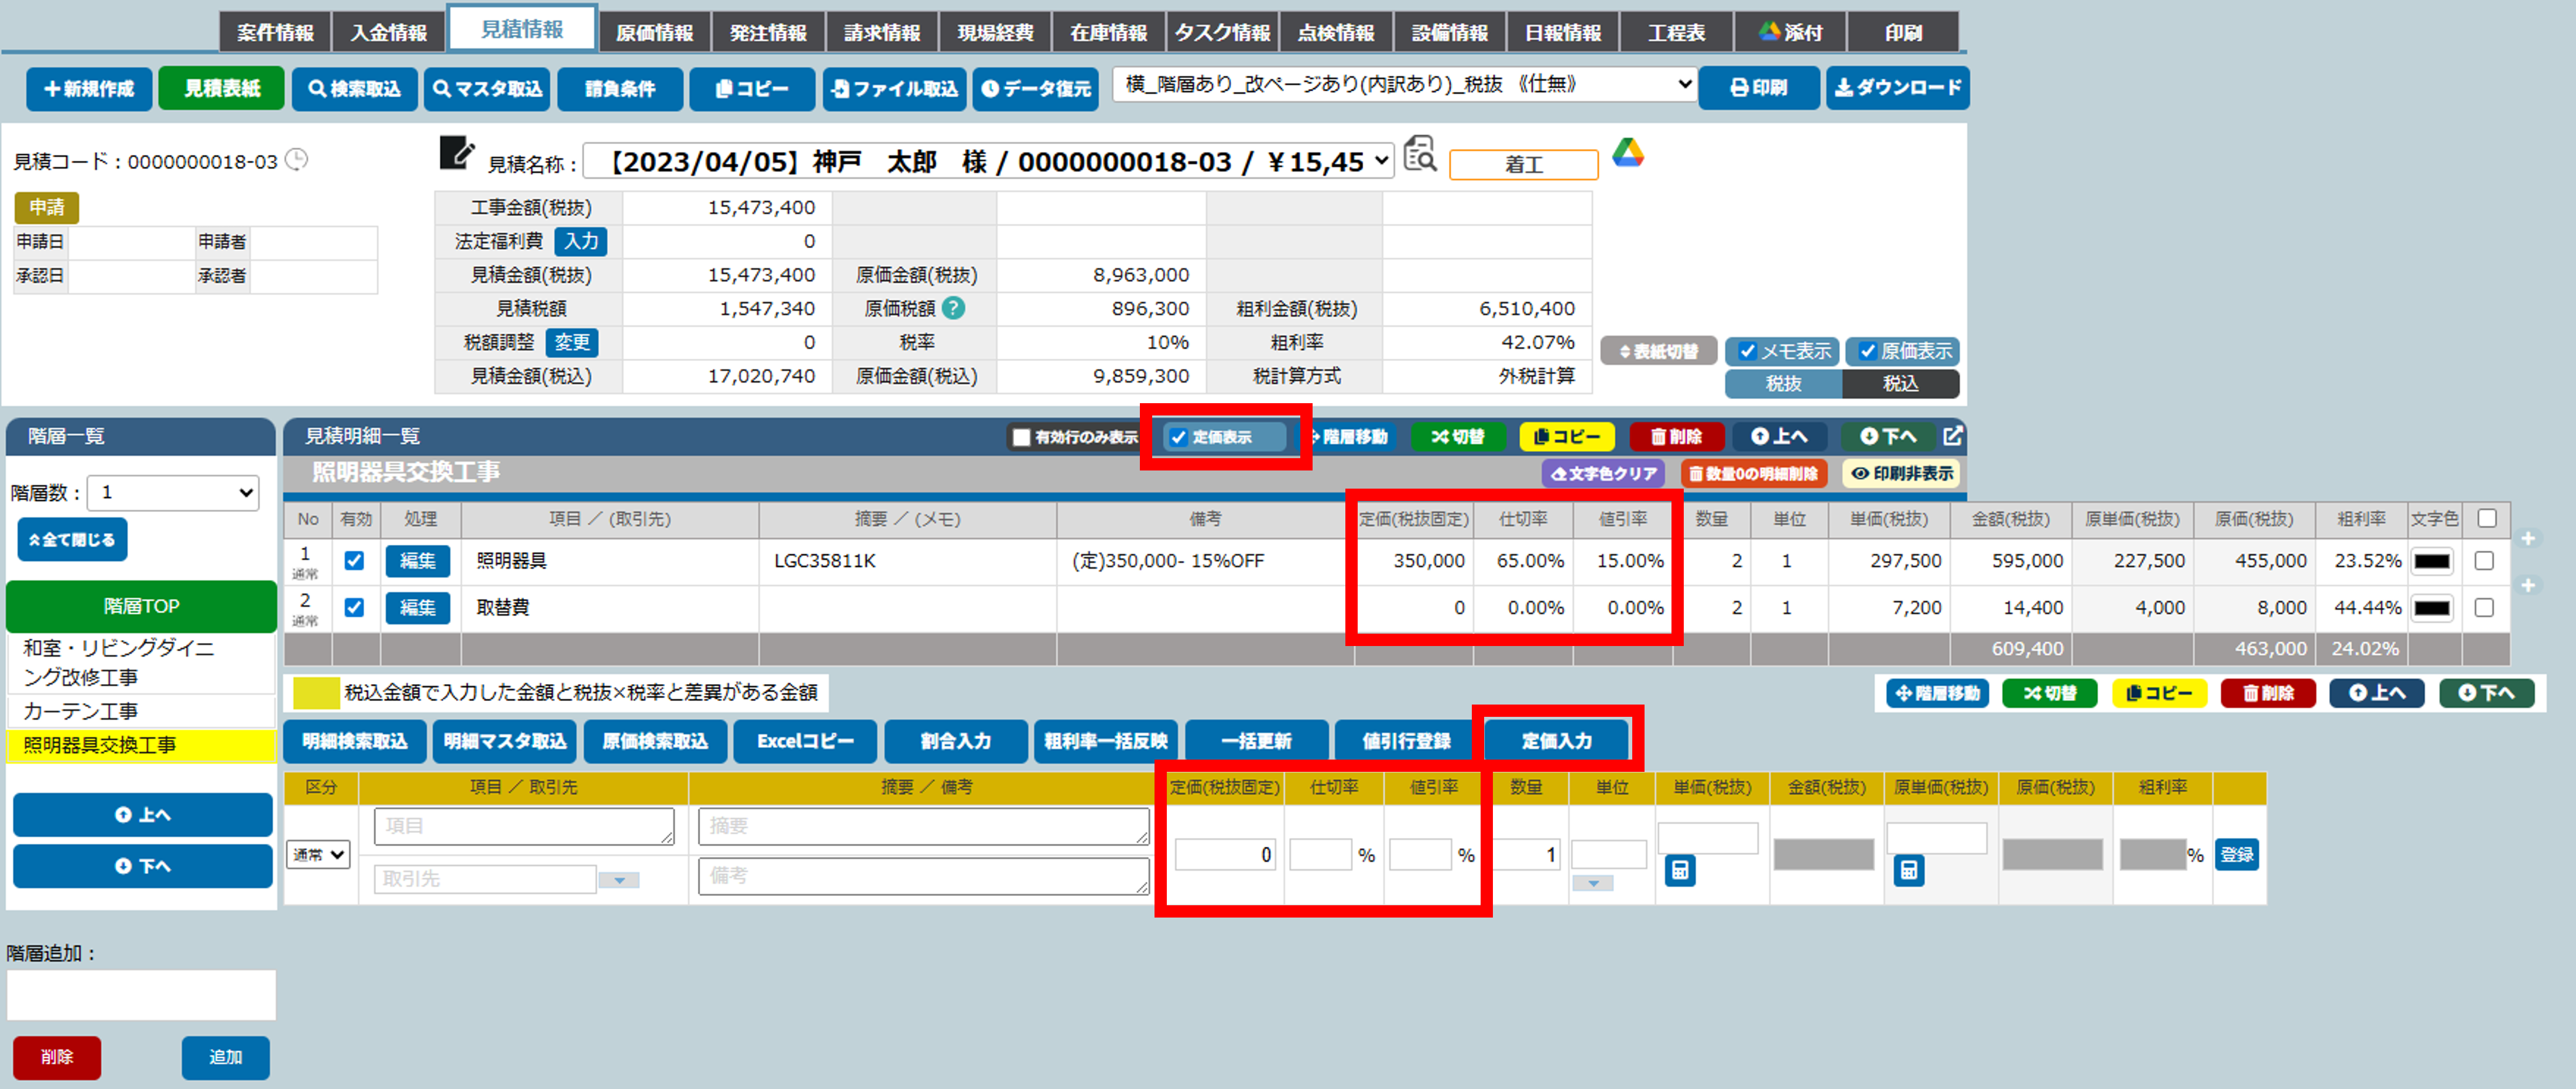This screenshot has height=1089, width=2576.
Task: Uncheck the 有効 checkbox for row 取替費
Action: (x=354, y=607)
